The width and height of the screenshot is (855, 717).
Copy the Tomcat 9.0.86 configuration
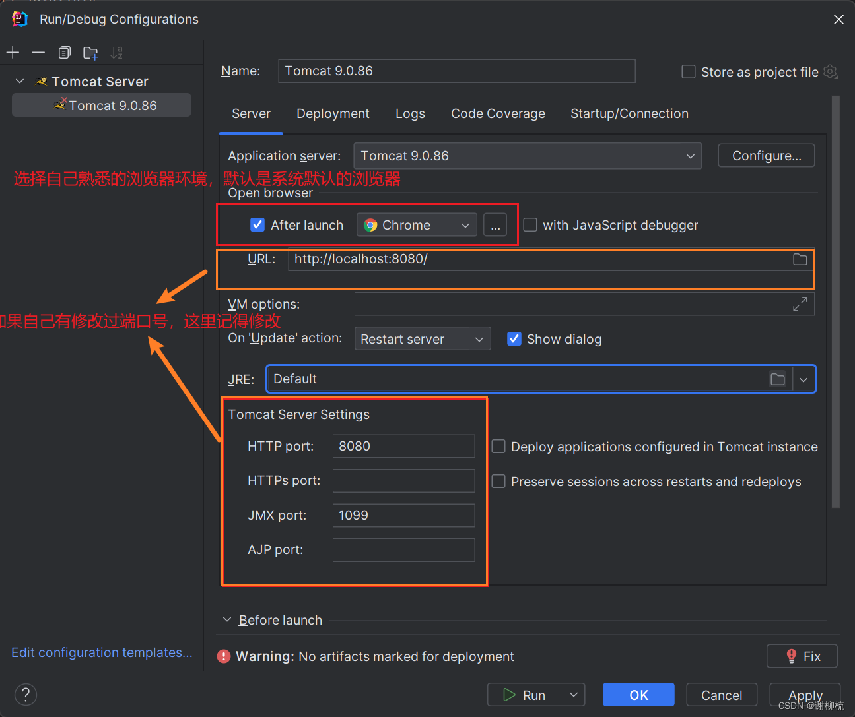point(64,52)
